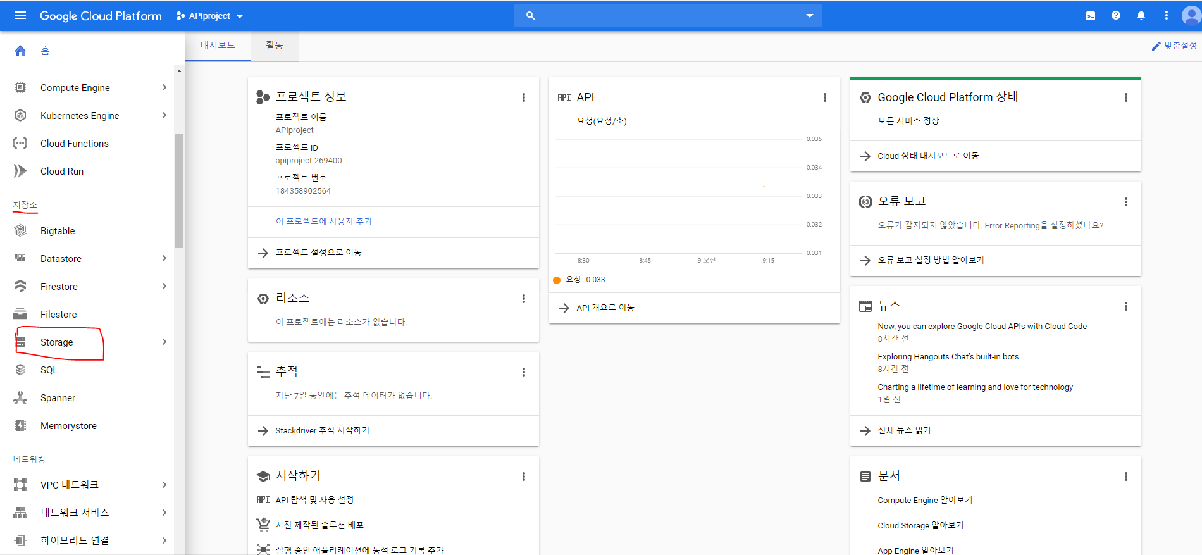
Task: Switch to the 대시보드 tab
Action: click(218, 46)
